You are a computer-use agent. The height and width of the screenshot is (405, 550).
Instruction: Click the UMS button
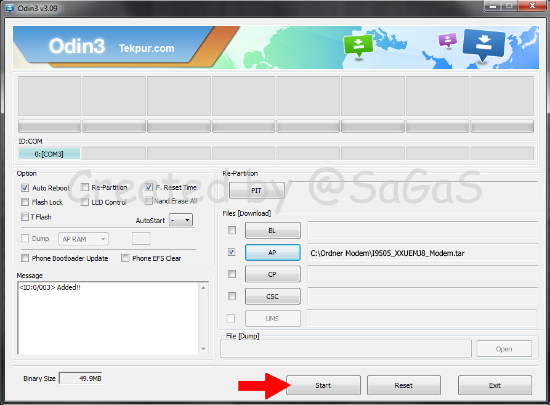[x=273, y=318]
